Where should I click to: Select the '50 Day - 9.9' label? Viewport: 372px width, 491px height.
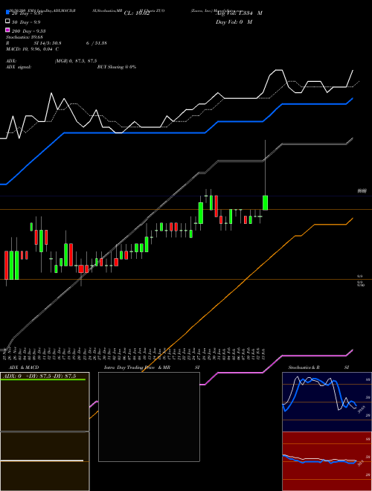coord(26,22)
